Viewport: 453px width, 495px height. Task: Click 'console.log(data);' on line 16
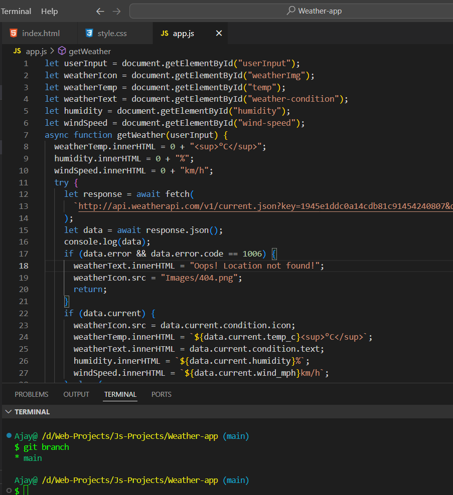(x=107, y=242)
